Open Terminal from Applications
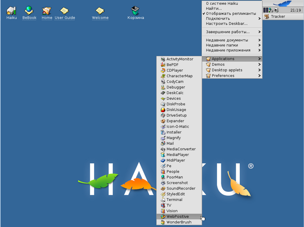The image size is (304, 227). click(179, 199)
